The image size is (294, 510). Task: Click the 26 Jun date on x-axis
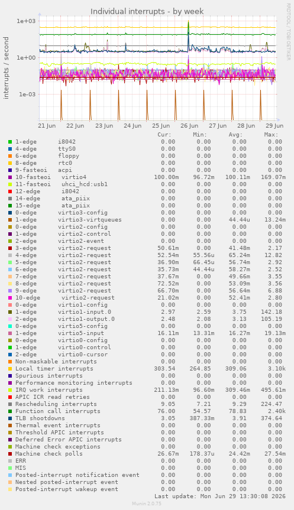point(189,126)
